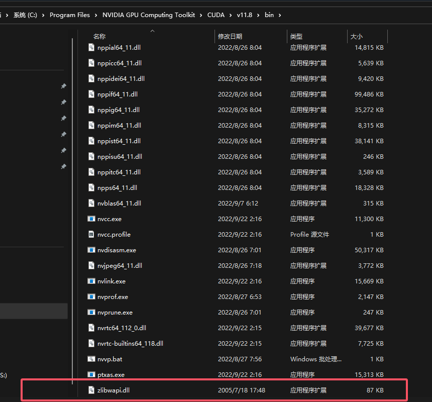Click the nvrtc-builtins64_118.dll file icon

click(91, 343)
